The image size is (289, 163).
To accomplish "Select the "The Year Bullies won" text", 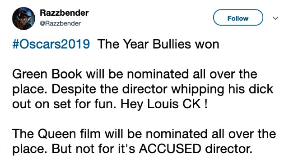I will [x=158, y=44].
